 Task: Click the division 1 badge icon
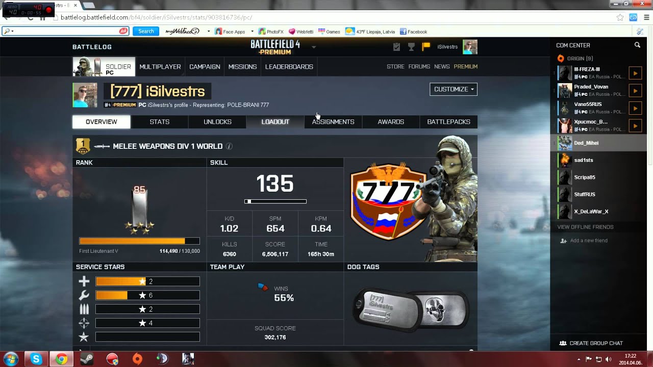coord(83,146)
